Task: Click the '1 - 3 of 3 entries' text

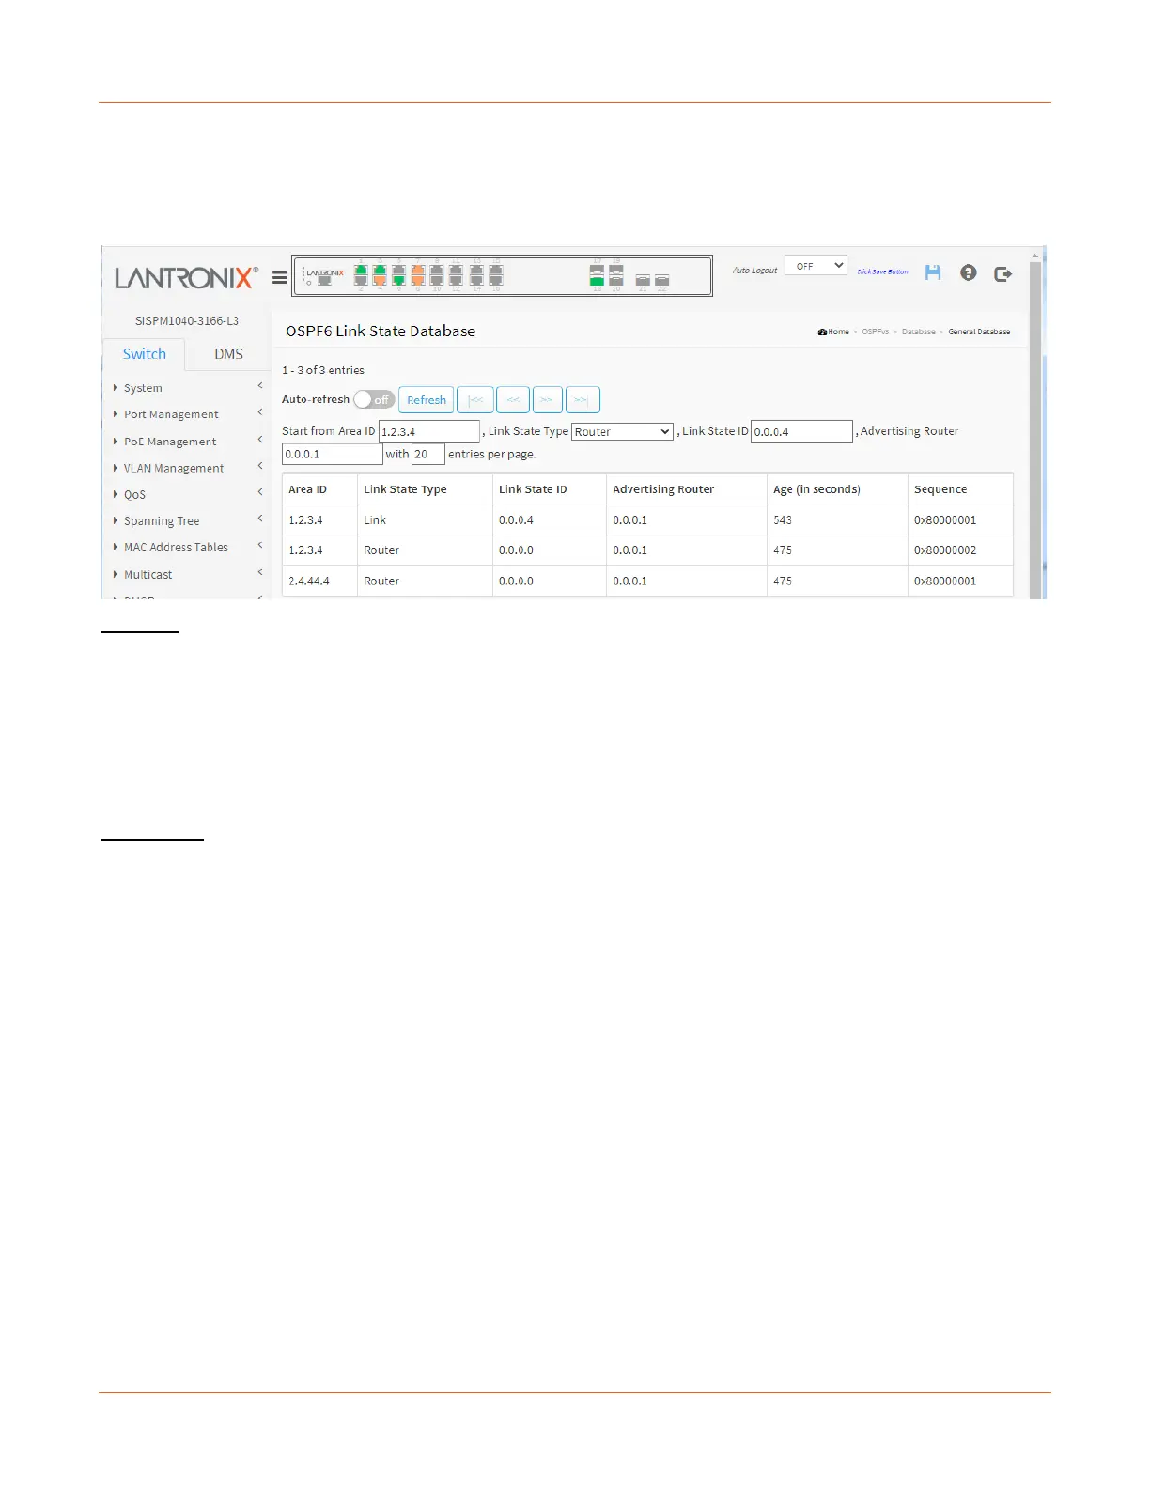Action: tap(323, 370)
